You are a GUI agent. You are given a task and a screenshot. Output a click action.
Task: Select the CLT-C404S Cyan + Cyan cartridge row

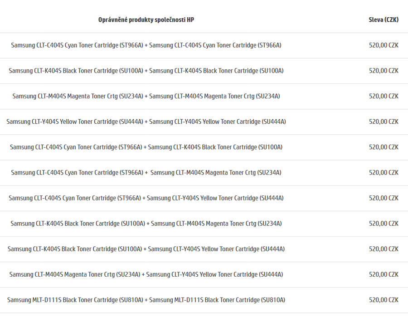204,45
